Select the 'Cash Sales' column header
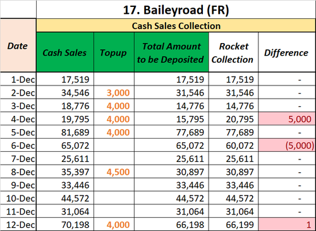Screen dimensions: 316x231 pos(65,52)
